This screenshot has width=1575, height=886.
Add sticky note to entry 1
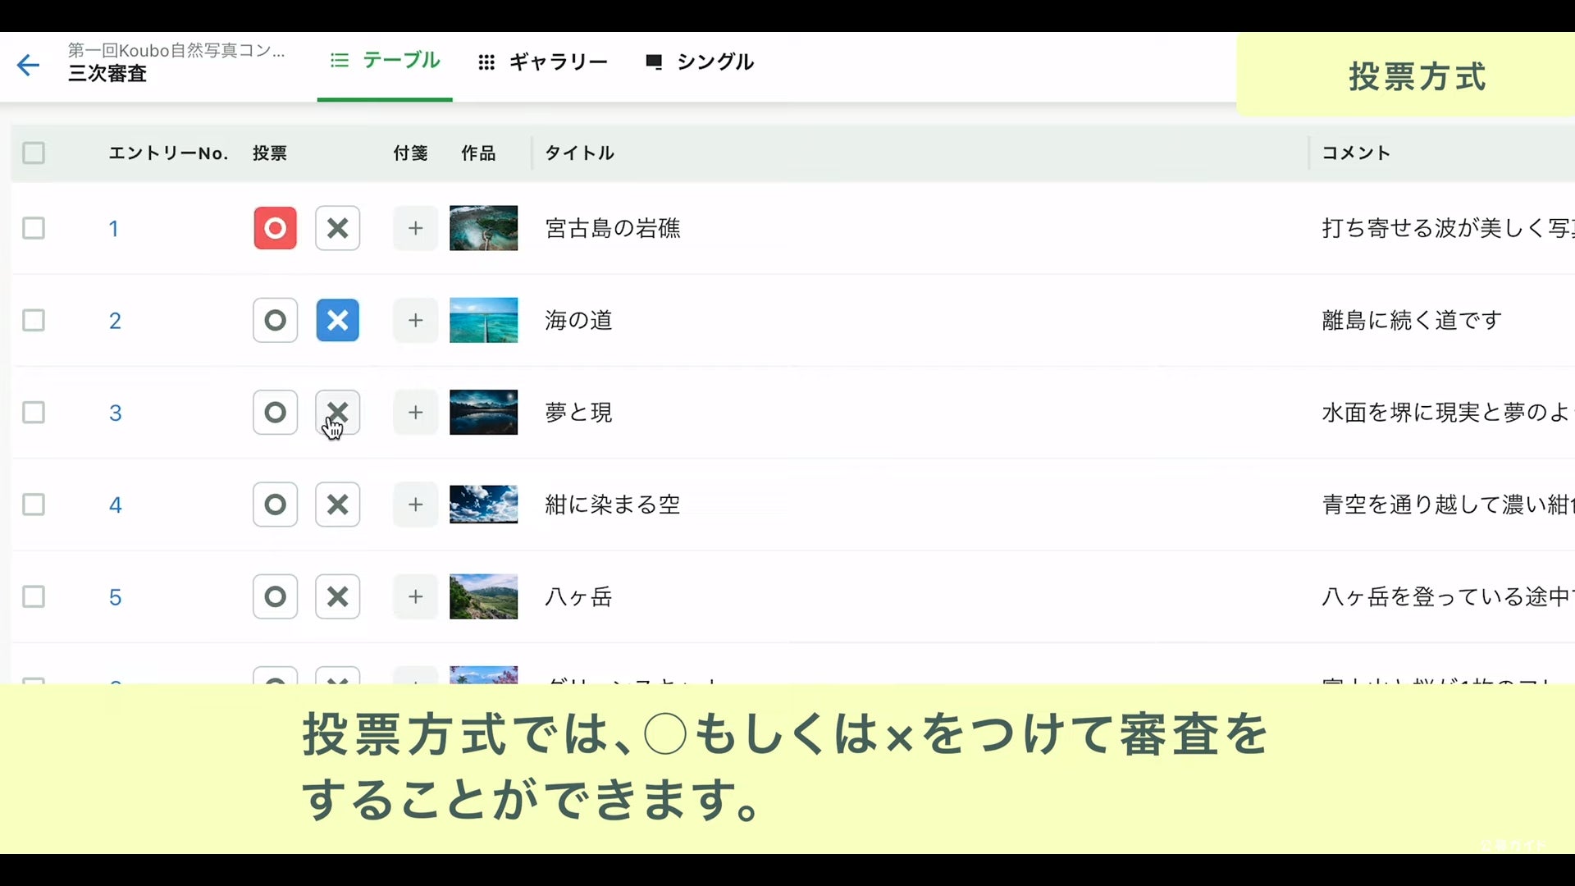pyautogui.click(x=415, y=228)
